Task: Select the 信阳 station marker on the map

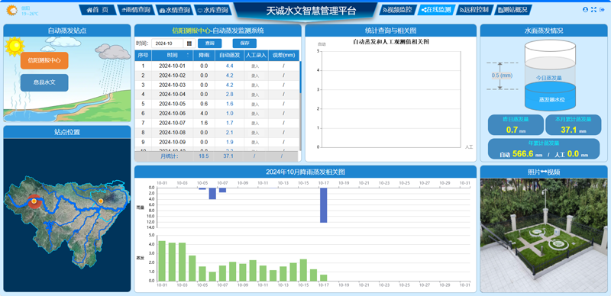Action: pyautogui.click(x=34, y=201)
